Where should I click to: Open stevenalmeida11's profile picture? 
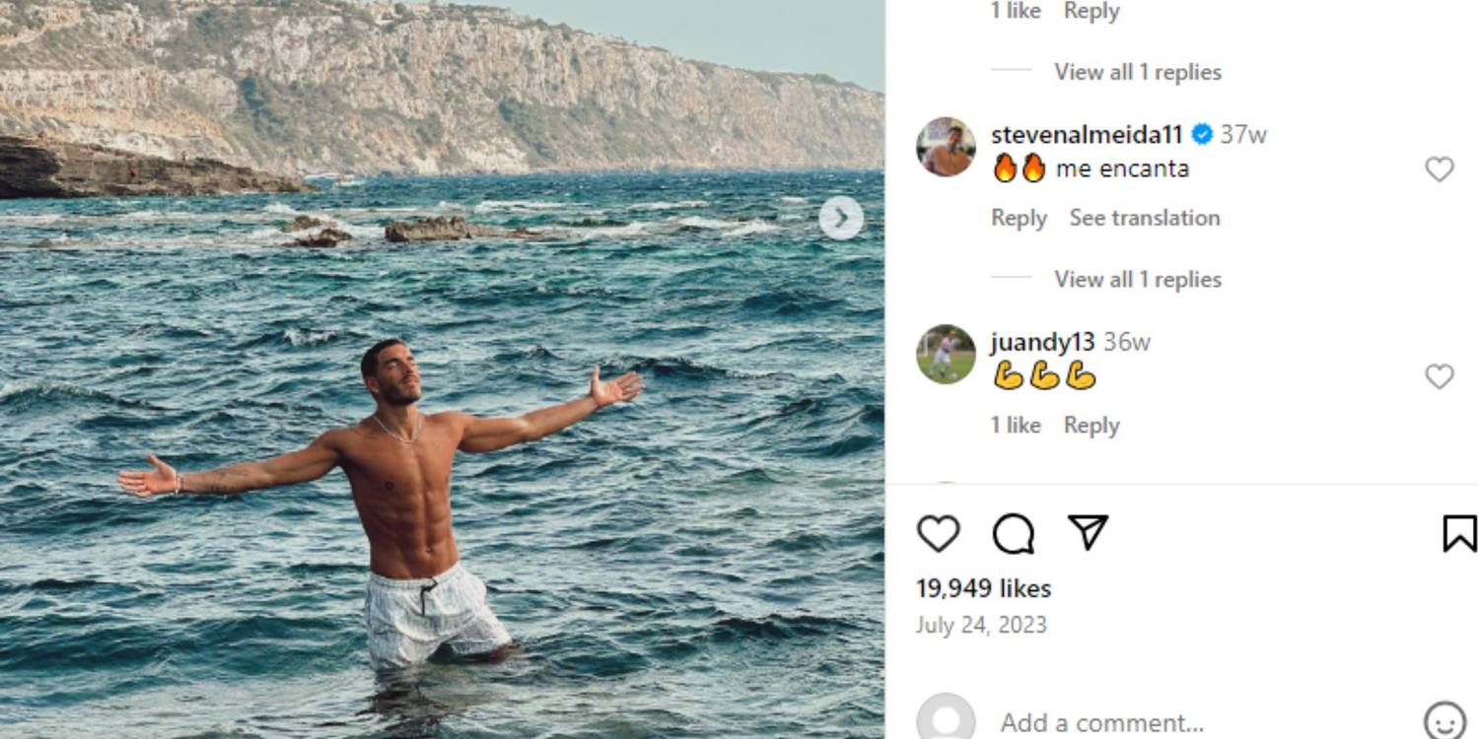(x=946, y=147)
